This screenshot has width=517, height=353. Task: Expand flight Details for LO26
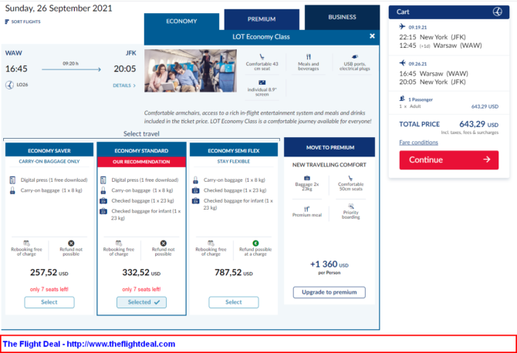pyautogui.click(x=124, y=86)
